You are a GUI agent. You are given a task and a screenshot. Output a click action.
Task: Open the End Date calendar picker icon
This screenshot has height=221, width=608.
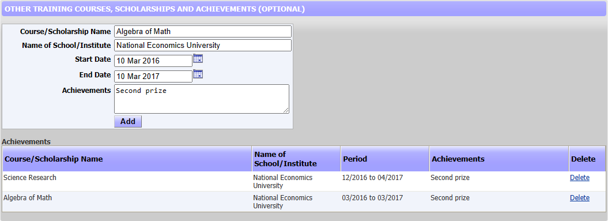click(198, 74)
